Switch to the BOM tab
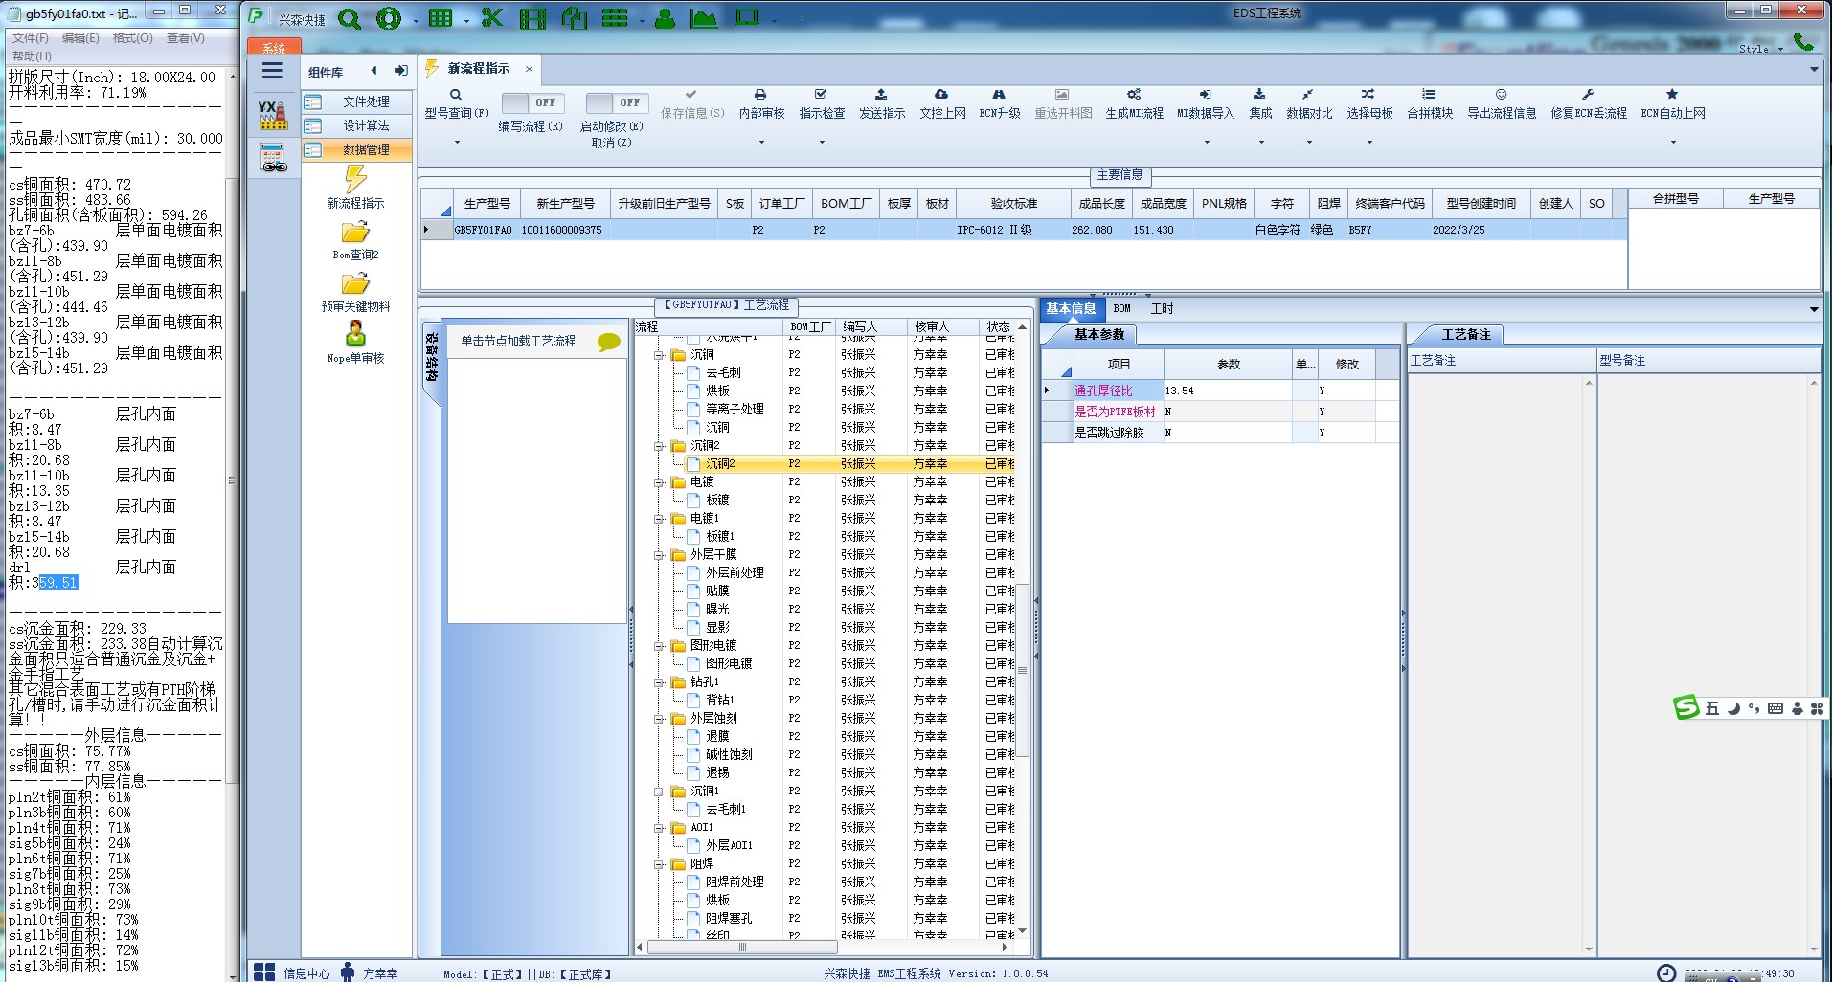 click(1121, 308)
